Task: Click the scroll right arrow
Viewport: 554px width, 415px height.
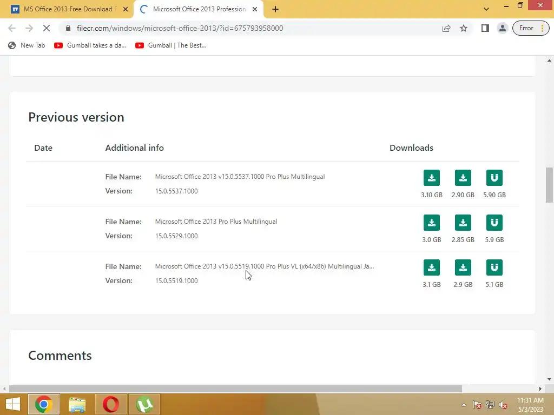Action: click(540, 389)
